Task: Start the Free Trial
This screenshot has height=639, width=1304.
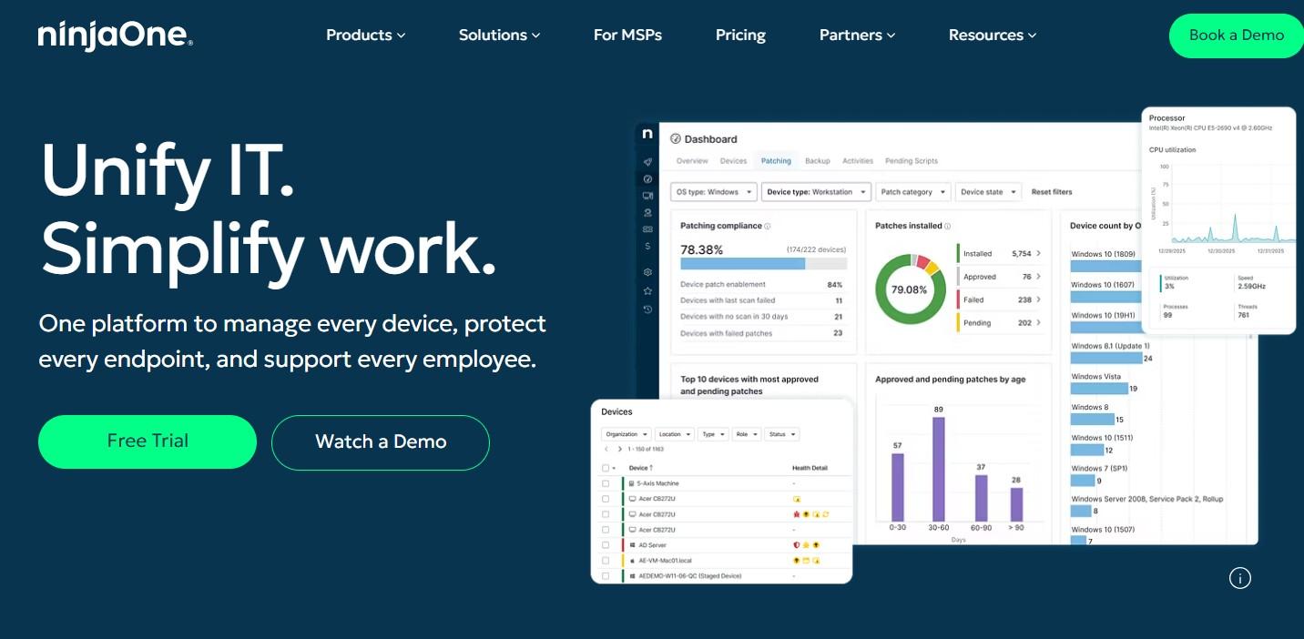Action: pyautogui.click(x=148, y=441)
